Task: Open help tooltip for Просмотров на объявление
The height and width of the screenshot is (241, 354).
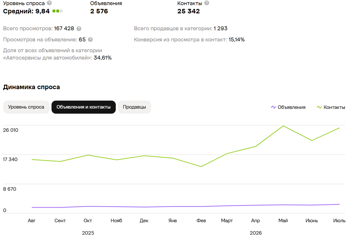Action: point(90,39)
